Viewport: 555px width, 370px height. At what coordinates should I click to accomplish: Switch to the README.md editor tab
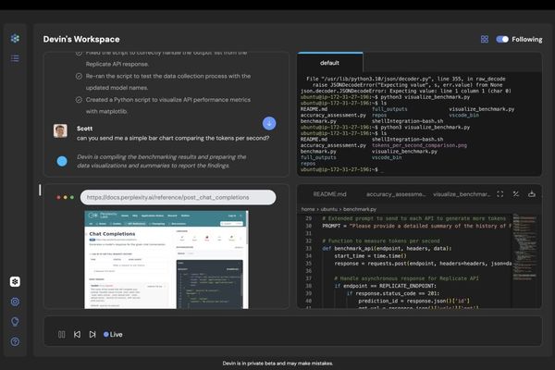(x=329, y=194)
